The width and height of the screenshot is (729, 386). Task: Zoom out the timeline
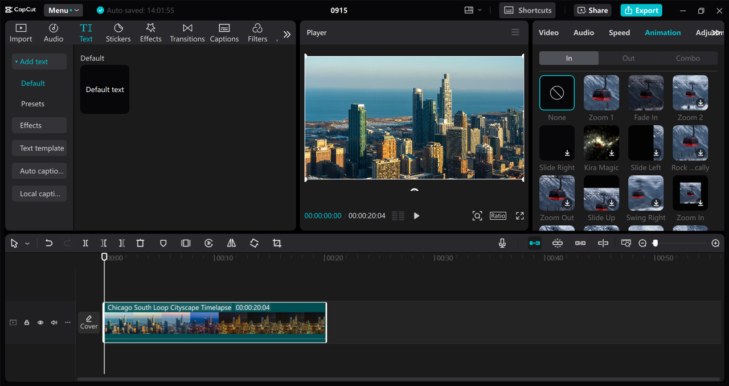tap(642, 243)
